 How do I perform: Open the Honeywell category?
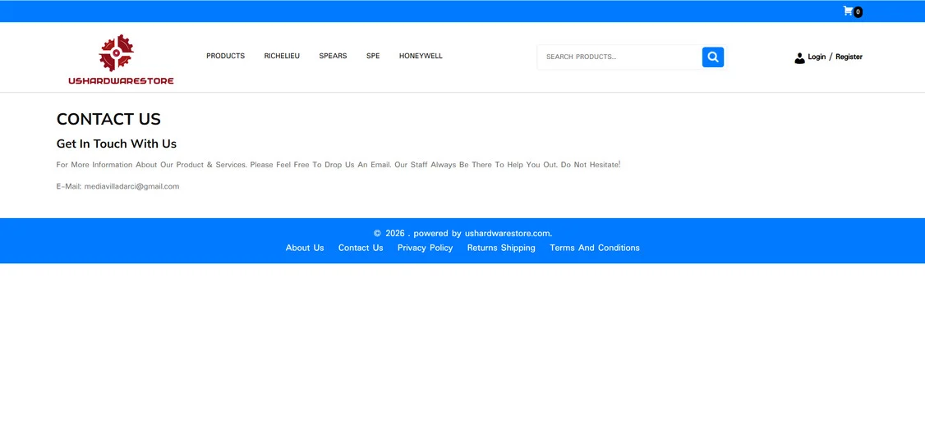(x=421, y=56)
